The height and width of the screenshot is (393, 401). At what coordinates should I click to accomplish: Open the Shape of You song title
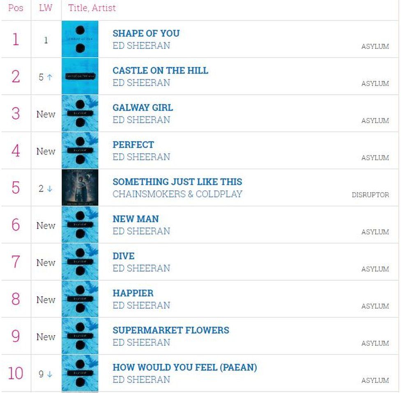pyautogui.click(x=146, y=33)
